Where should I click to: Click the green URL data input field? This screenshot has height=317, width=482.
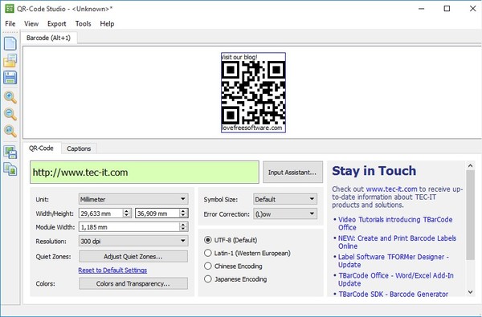145,172
